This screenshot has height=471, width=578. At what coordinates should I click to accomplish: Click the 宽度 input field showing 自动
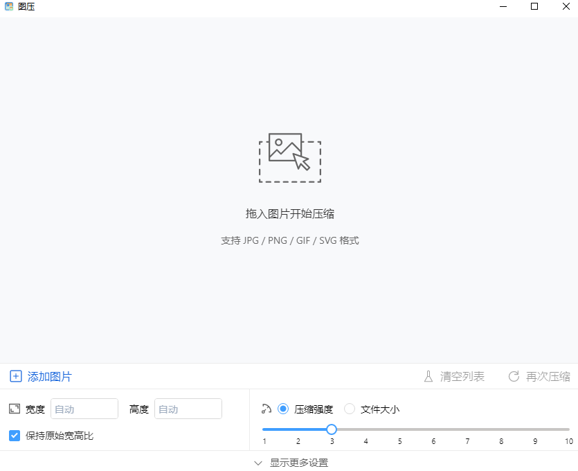coord(84,409)
